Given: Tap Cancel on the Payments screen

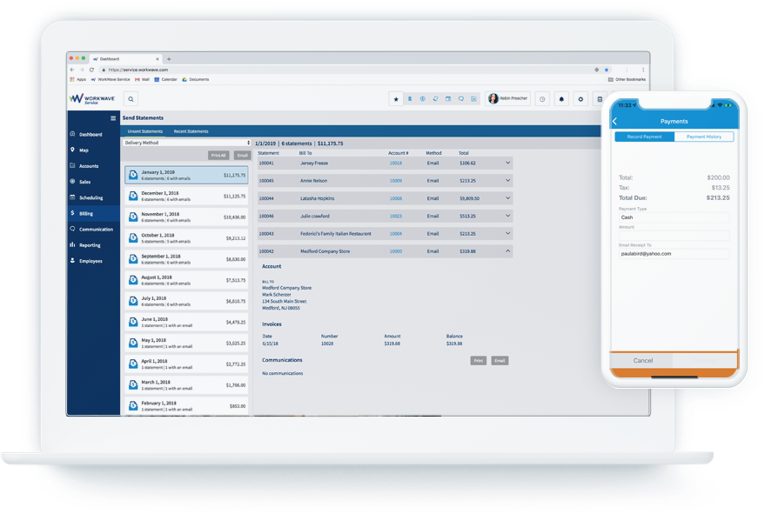Looking at the screenshot, I should tap(643, 360).
